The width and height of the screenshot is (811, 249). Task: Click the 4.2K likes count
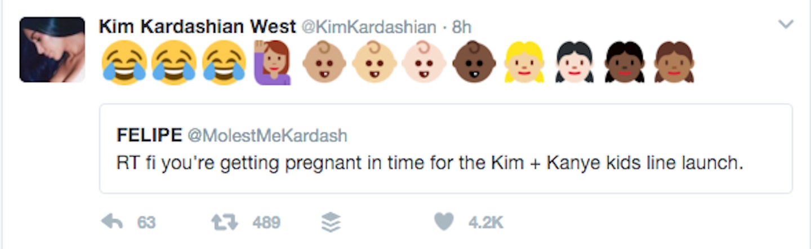[485, 223]
